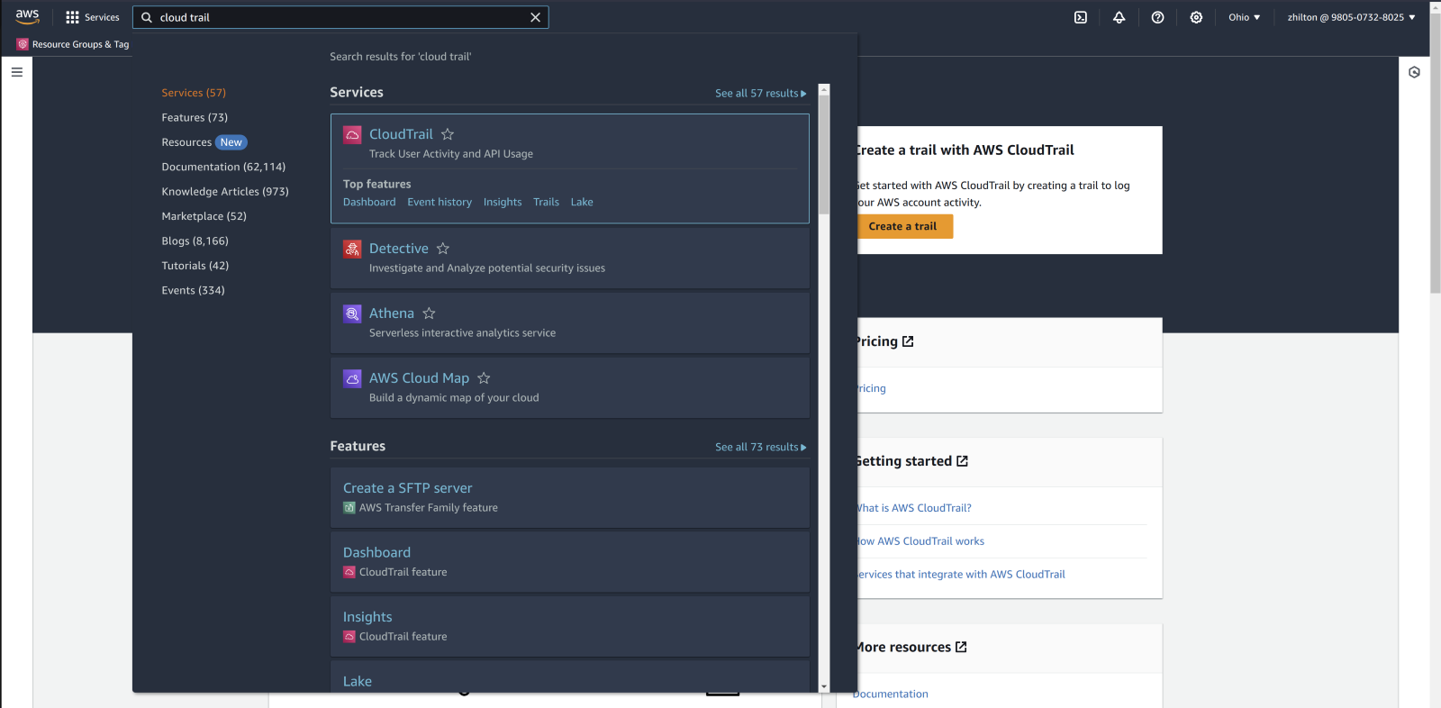
Task: Open the AWS logo home link
Action: pyautogui.click(x=27, y=17)
